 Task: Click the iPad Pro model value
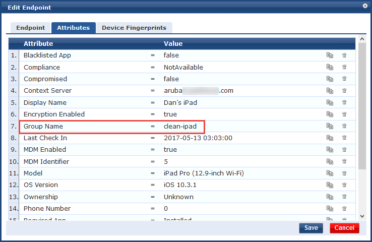pos(204,173)
